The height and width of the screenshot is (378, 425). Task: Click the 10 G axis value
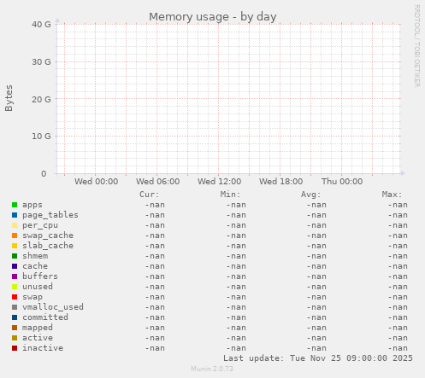[41, 137]
